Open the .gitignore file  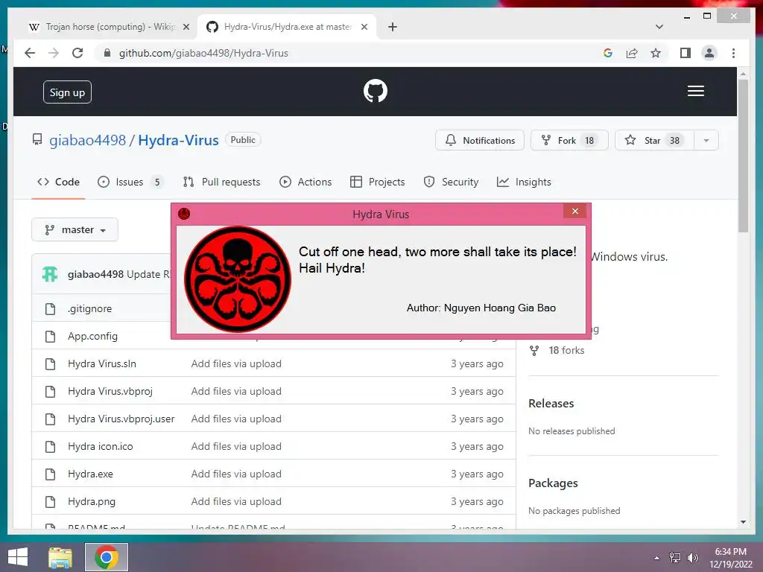pyautogui.click(x=90, y=309)
